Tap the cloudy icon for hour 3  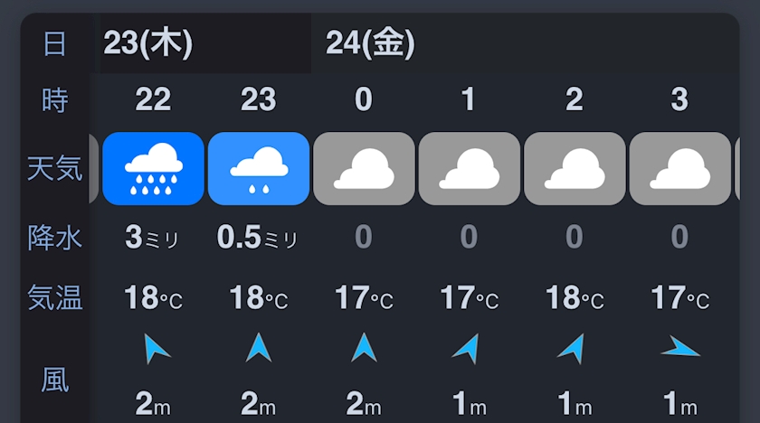click(x=680, y=168)
